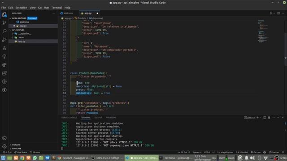Open the Selection menu
This screenshot has height=161, width=287.
tap(21, 8)
